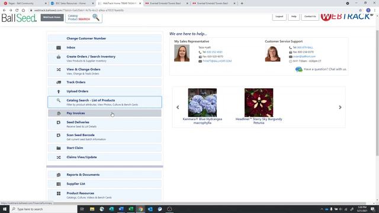Screen dimensions: 379x213
Task: Open the Start Claim menu item
Action: tap(105, 148)
